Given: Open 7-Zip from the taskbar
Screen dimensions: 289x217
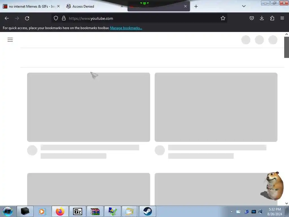Looking at the screenshot, I should (x=78, y=211).
